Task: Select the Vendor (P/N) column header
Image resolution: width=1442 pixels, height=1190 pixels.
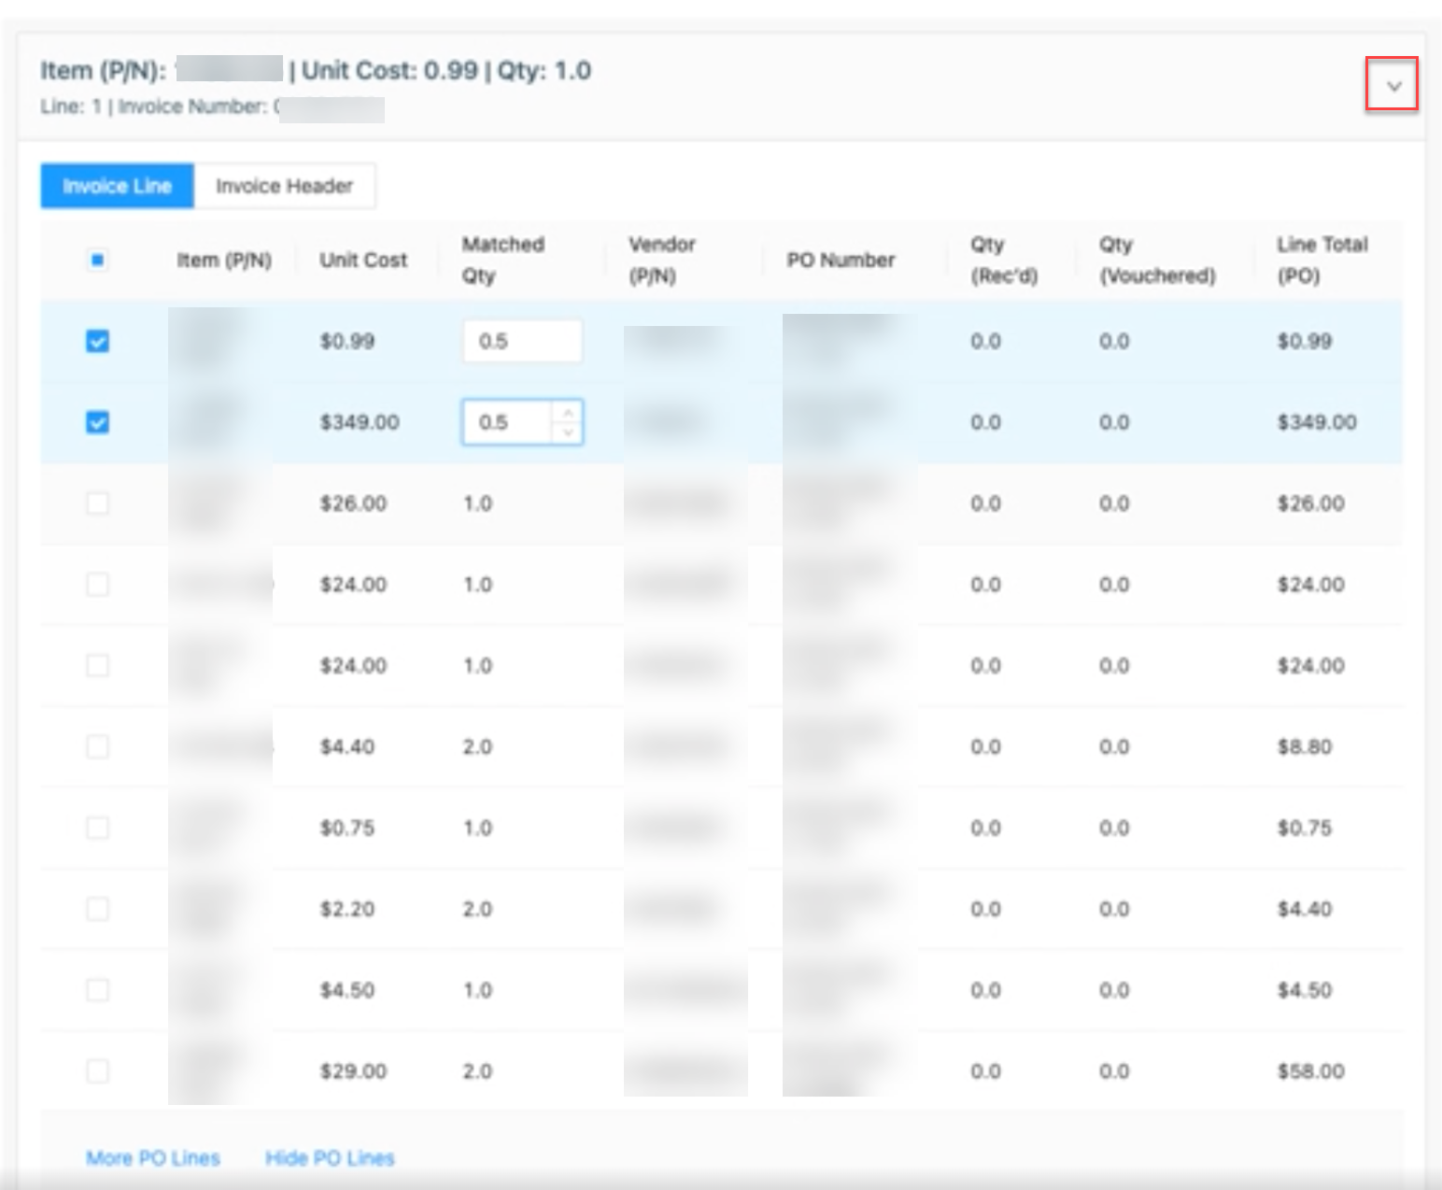Action: [x=662, y=260]
